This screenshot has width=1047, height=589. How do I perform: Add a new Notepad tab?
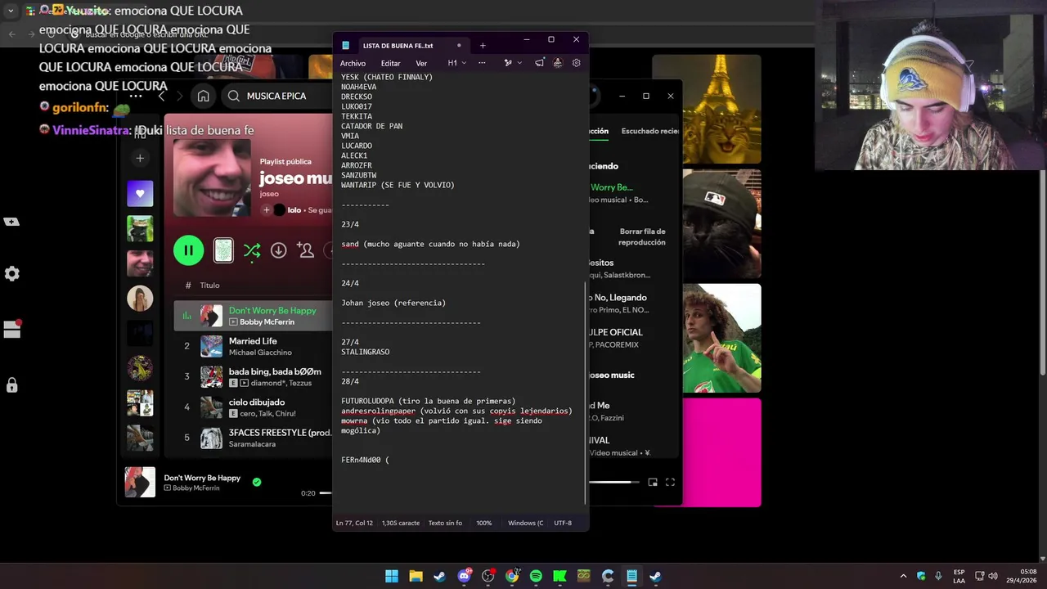483,46
